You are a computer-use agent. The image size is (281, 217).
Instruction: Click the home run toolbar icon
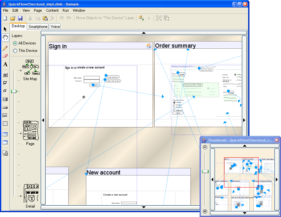pyautogui.click(x=141, y=18)
